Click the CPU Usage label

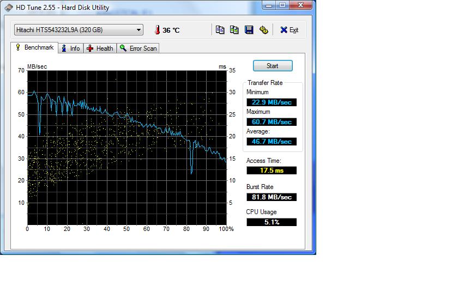(261, 212)
